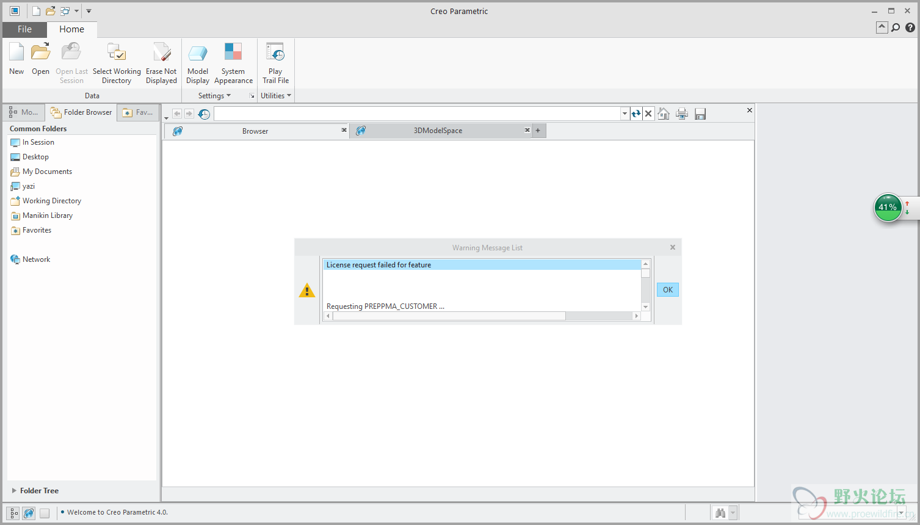This screenshot has width=920, height=525.
Task: Click Erase Not Displayed tool
Action: tap(161, 63)
